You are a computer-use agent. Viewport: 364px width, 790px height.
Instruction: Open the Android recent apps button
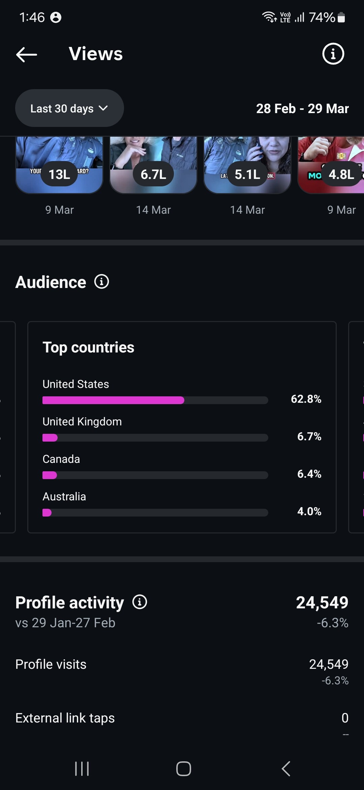click(82, 769)
